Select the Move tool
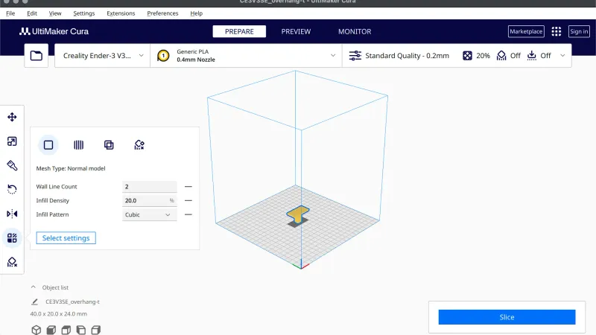 pos(12,117)
